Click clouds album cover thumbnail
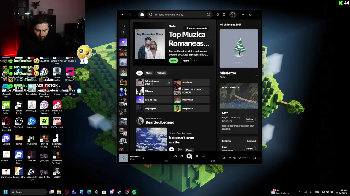350x196 pixels. pos(151,139)
